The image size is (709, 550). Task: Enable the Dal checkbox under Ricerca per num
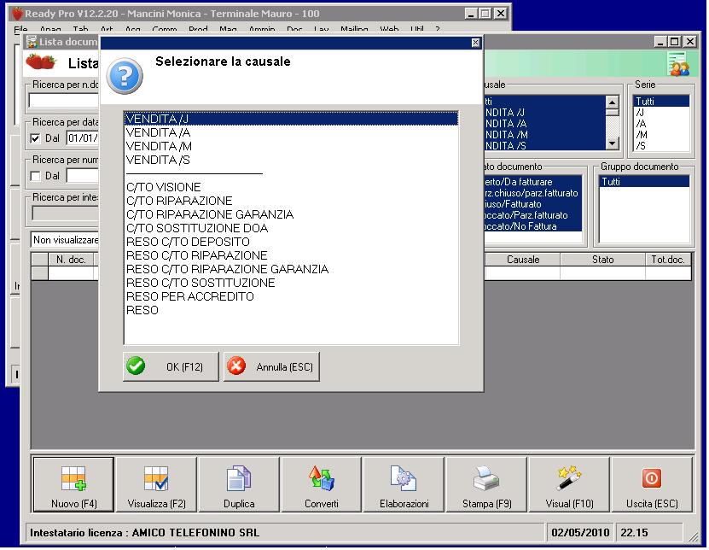[35, 176]
